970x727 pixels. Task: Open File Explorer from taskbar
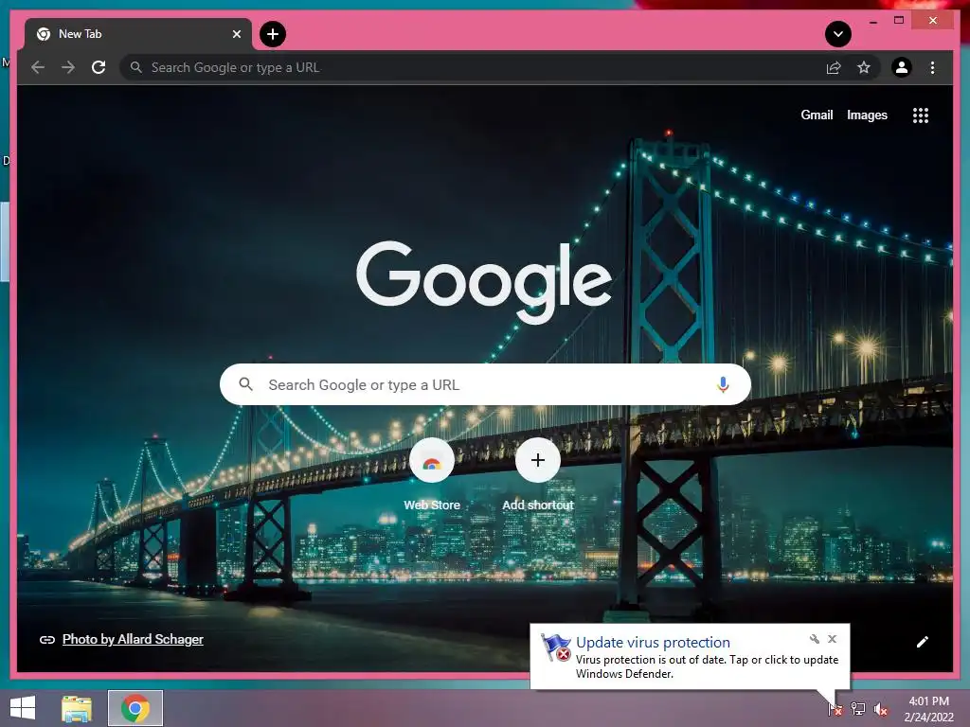(77, 708)
